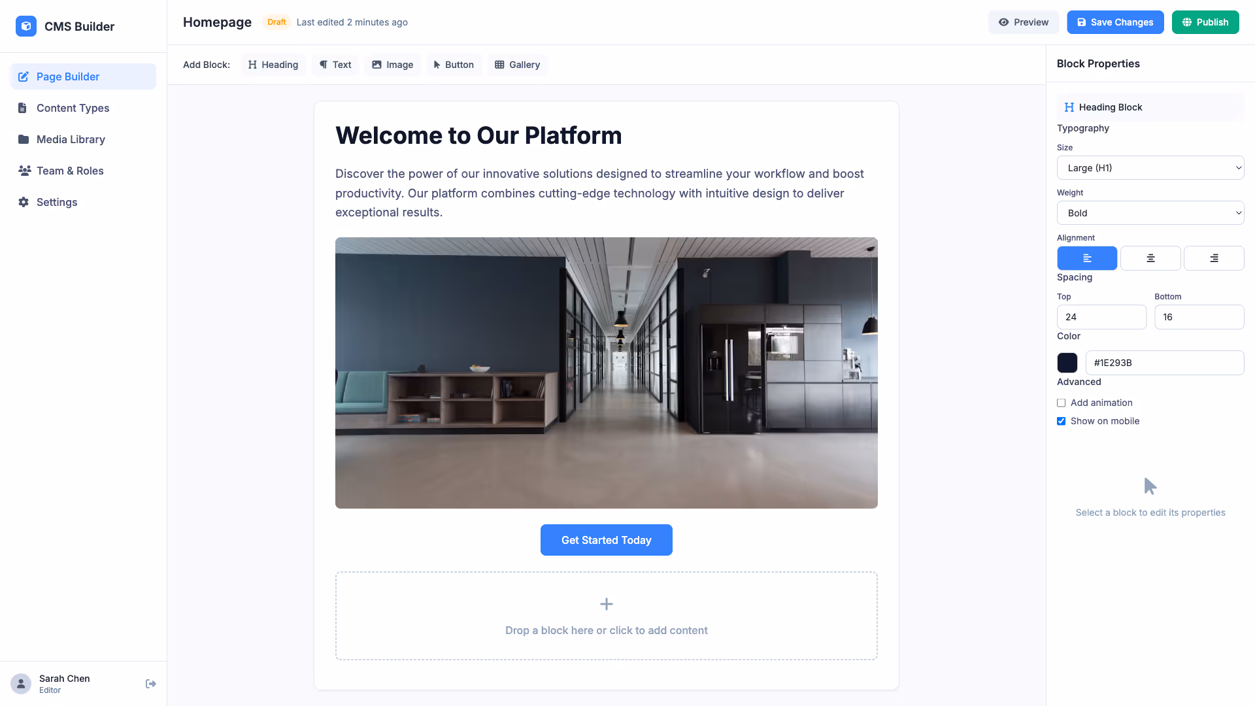Screen dimensions: 1255x706
Task: Select left text alignment icon
Action: [x=1087, y=258]
